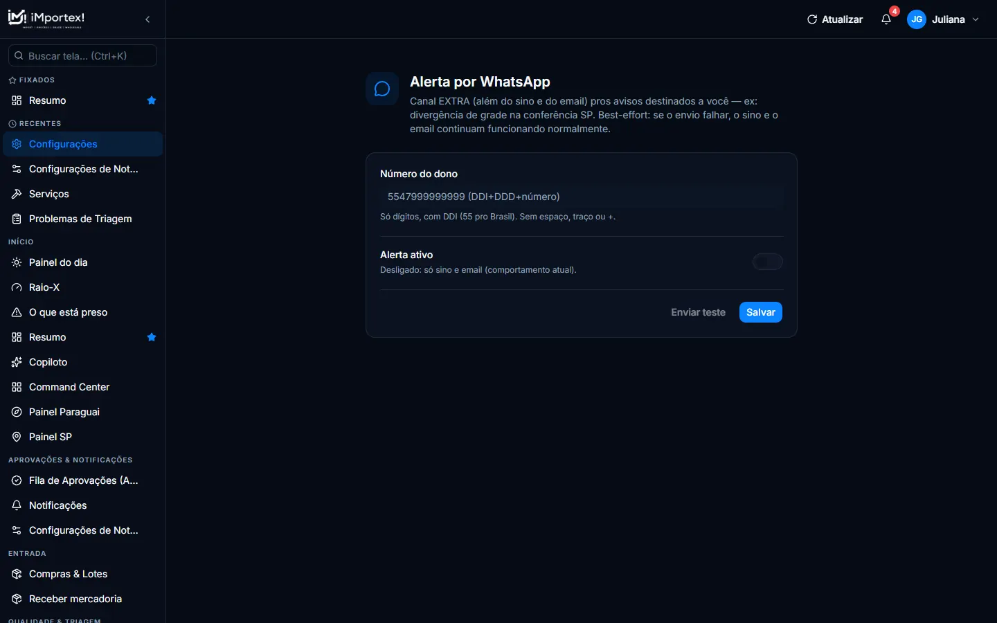
Task: Open the Command Center grid icon
Action: point(17,387)
